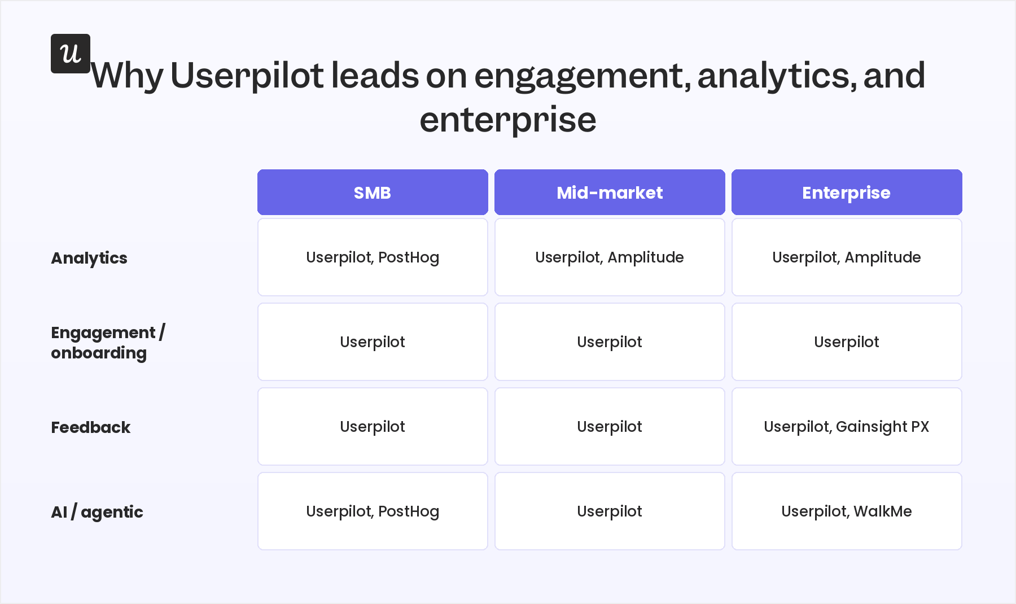This screenshot has height=604, width=1016.
Task: Open the SMB Analytics cell with PostHog
Action: tap(373, 257)
